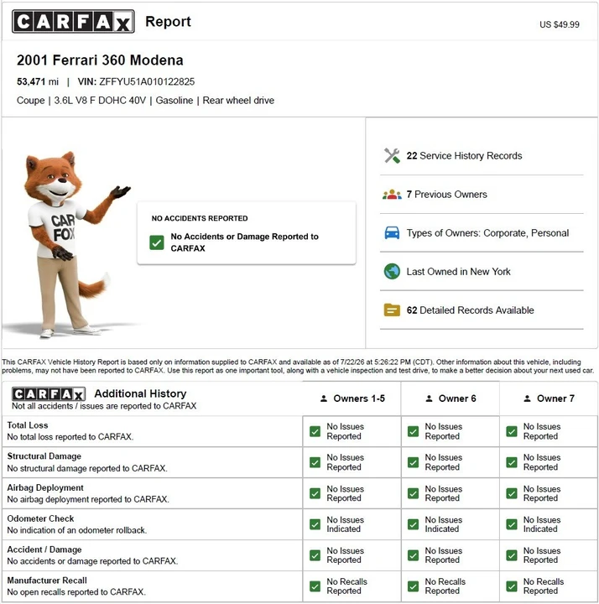Click the 'Additional History' heading
This screenshot has height=604, width=599.
coord(140,393)
